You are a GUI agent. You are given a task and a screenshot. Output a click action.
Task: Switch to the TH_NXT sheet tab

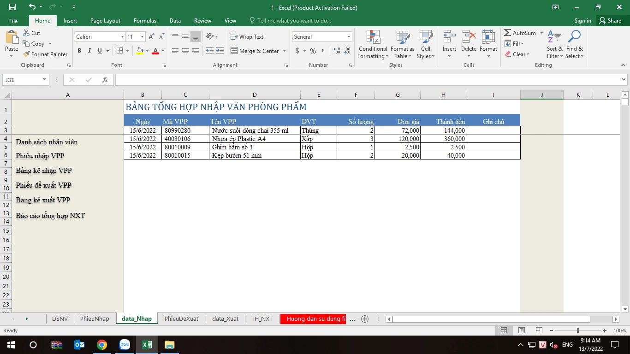(262, 319)
